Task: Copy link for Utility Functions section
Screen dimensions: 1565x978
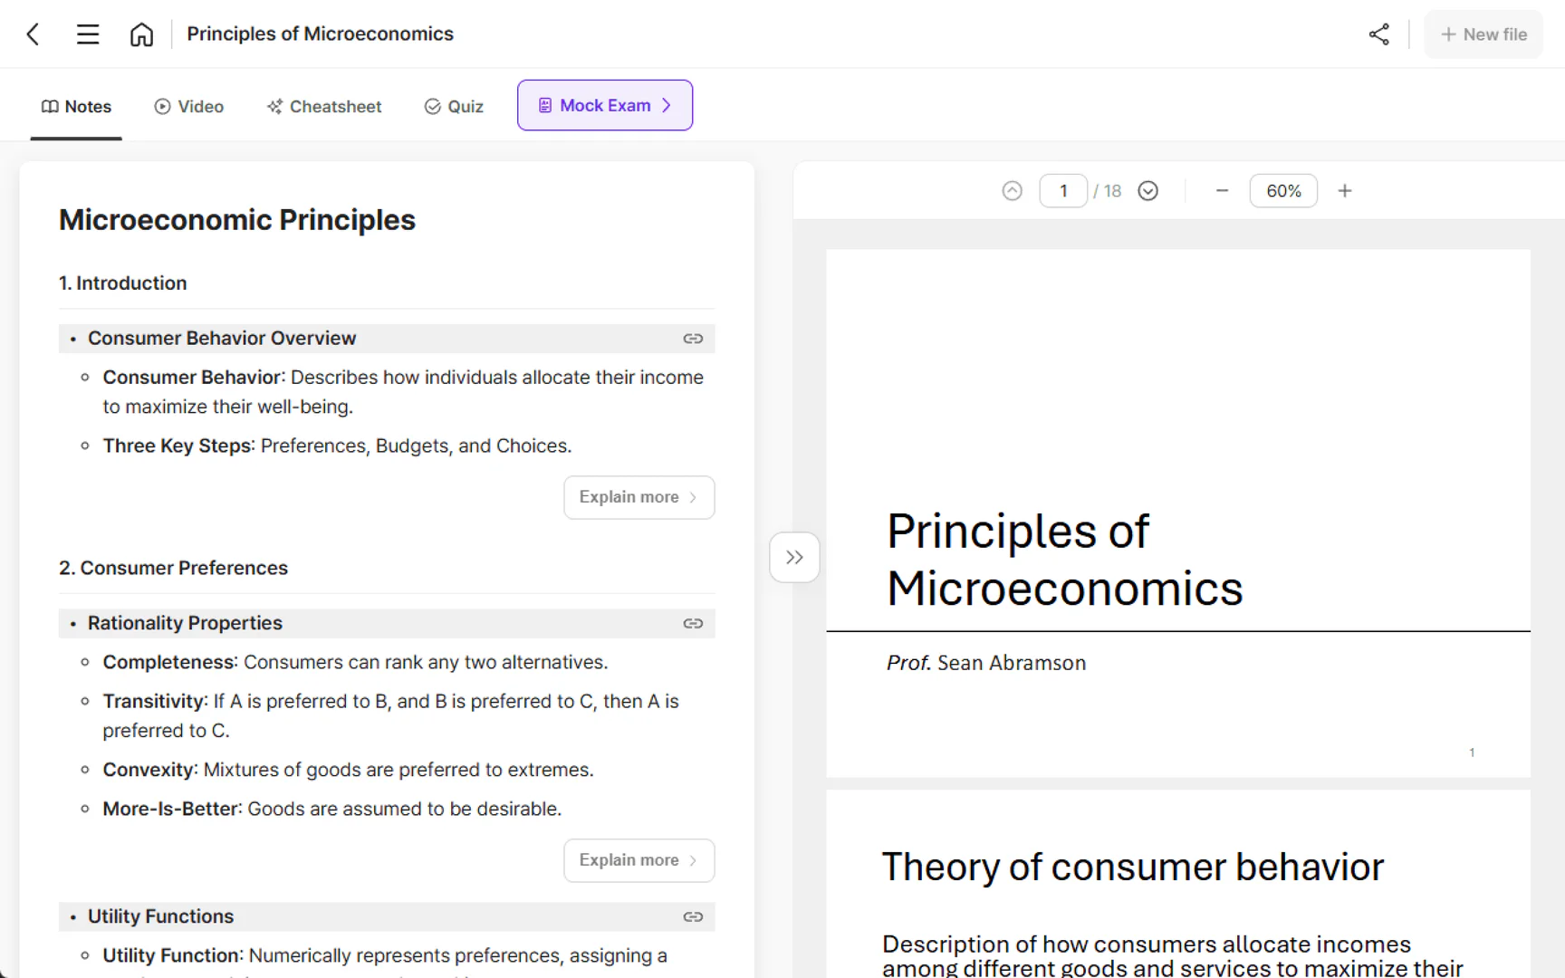Action: (x=693, y=916)
